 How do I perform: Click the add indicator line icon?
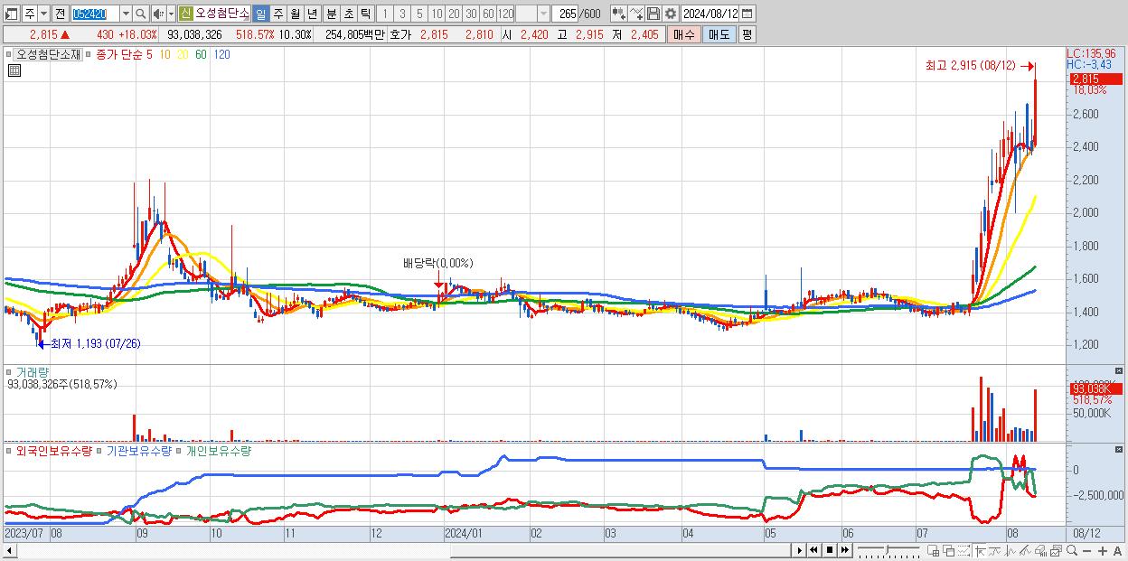636,14
